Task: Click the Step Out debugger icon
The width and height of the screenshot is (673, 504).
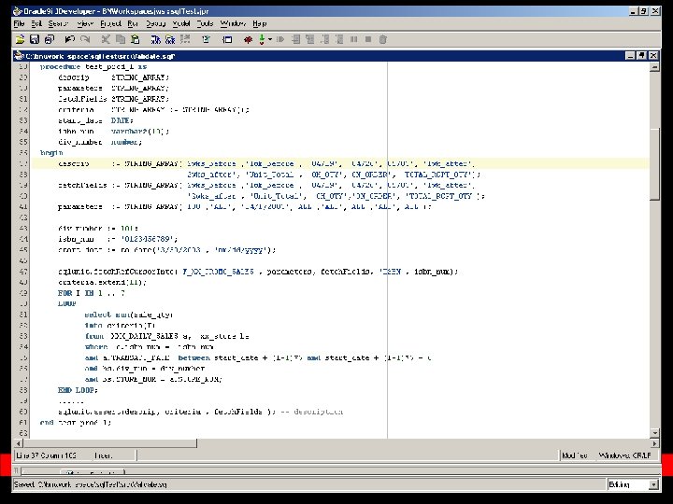Action: click(x=325, y=39)
